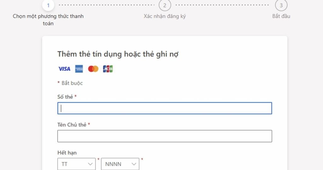323x170 pixels.
Task: Click the 'Bắt đầu' step label
Action: (x=281, y=16)
